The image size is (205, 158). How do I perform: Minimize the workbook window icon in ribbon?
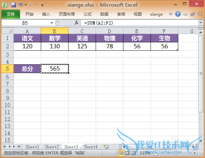coord(185,14)
